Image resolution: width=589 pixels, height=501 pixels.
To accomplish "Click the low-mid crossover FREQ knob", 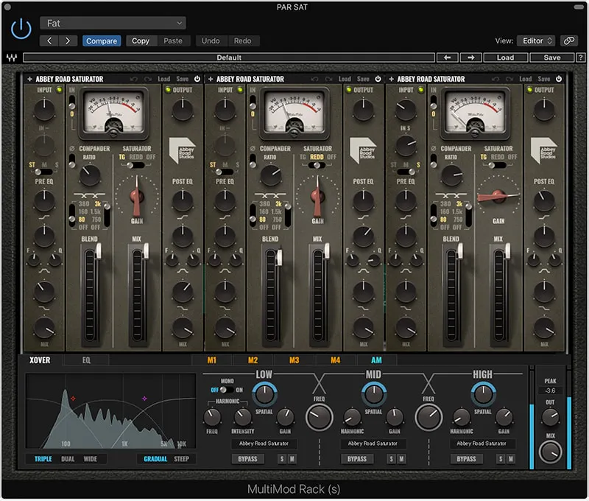I will click(320, 417).
